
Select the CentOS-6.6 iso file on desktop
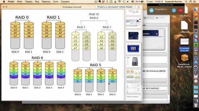point(184,61)
